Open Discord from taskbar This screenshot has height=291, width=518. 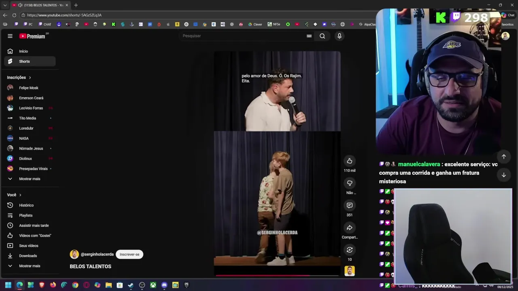tap(164, 285)
